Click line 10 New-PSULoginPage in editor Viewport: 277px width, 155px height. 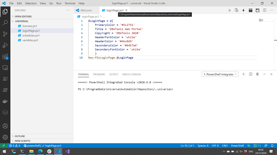[x=110, y=58]
